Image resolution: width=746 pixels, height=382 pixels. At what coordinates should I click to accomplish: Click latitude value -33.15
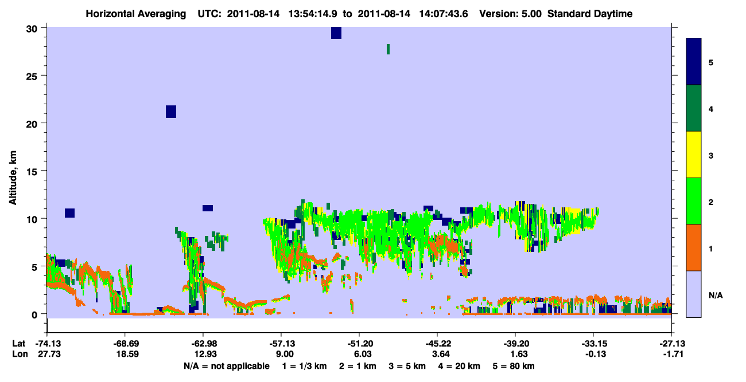coord(593,344)
